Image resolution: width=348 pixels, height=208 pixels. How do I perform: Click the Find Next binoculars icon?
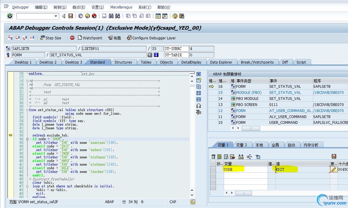pyautogui.click(x=118, y=16)
